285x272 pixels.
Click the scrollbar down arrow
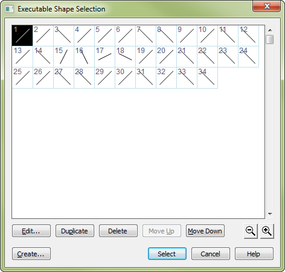(x=270, y=214)
